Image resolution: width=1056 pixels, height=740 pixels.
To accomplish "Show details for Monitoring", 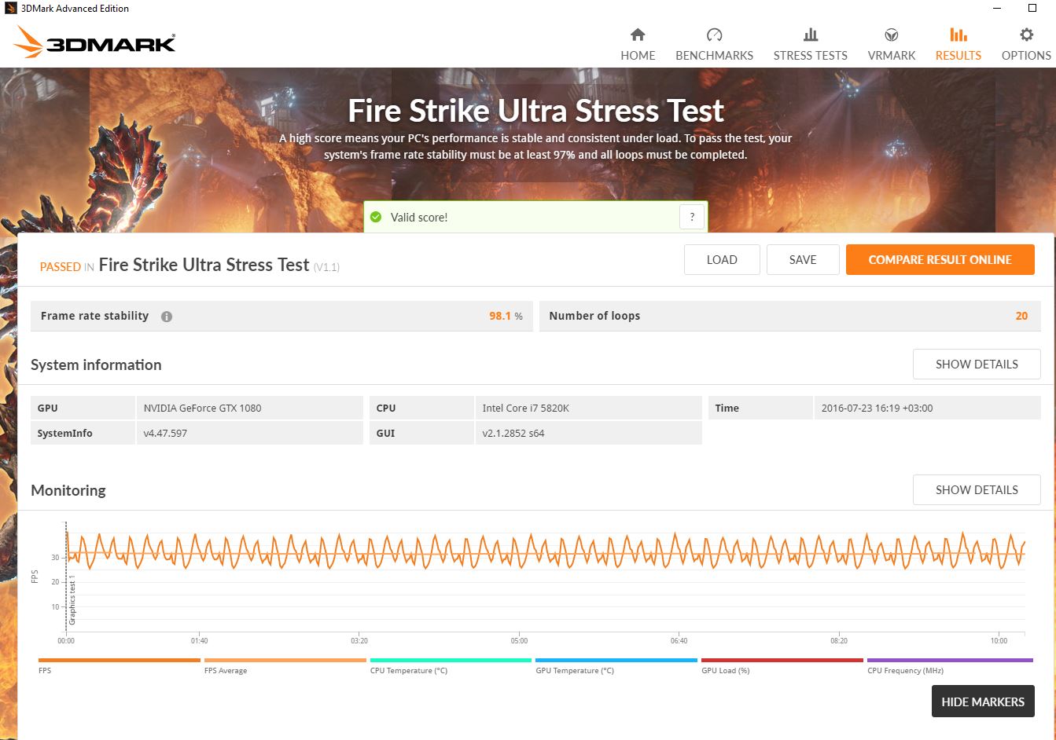I will (977, 490).
